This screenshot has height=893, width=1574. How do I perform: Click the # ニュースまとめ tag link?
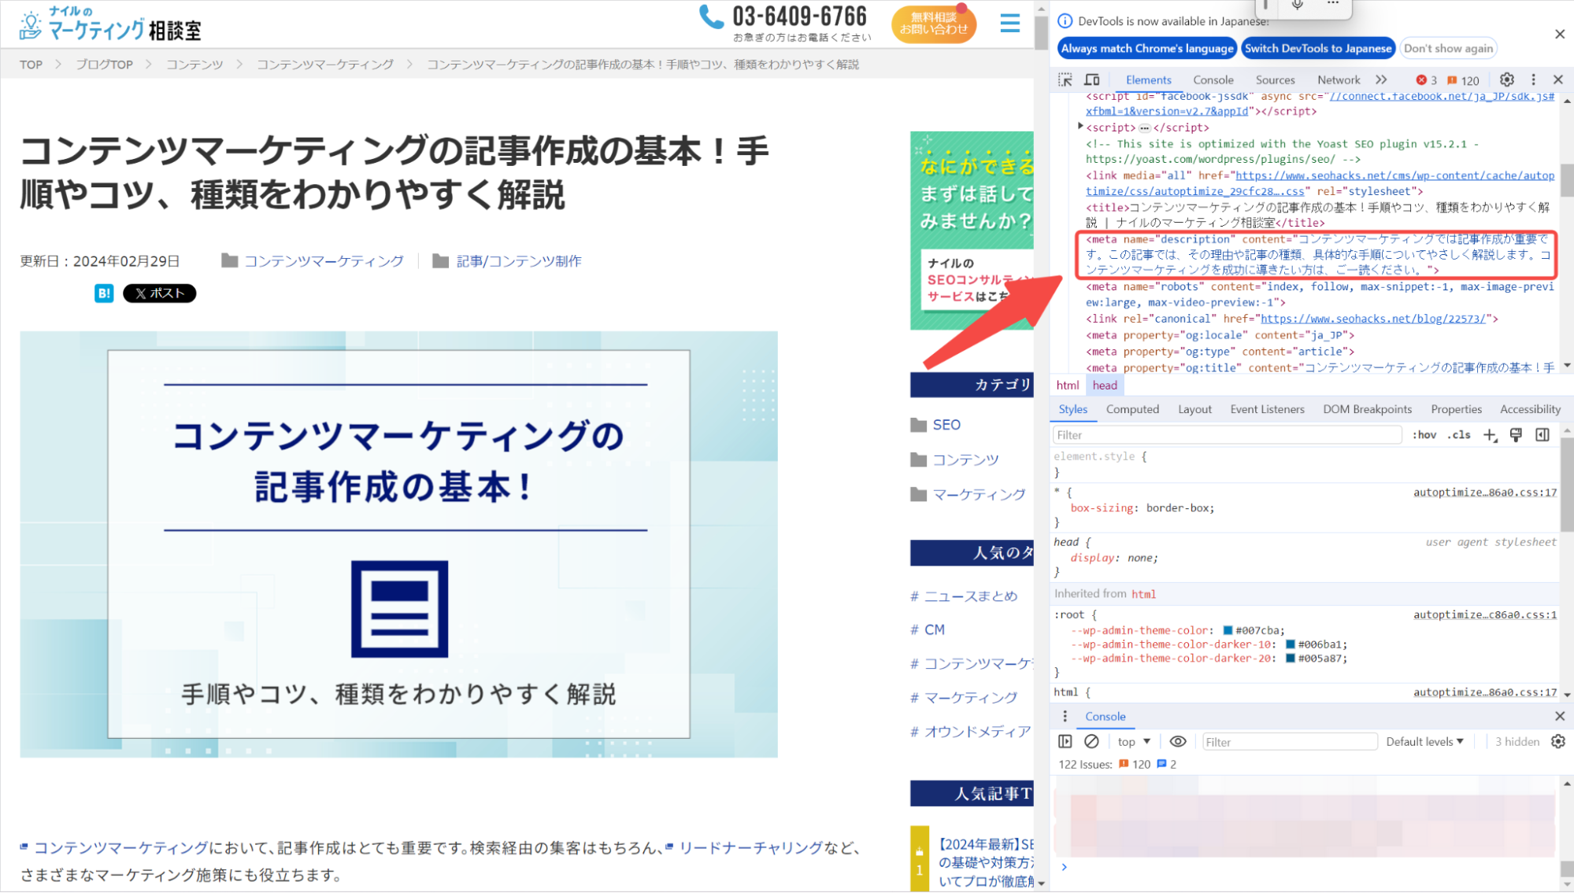click(x=964, y=596)
